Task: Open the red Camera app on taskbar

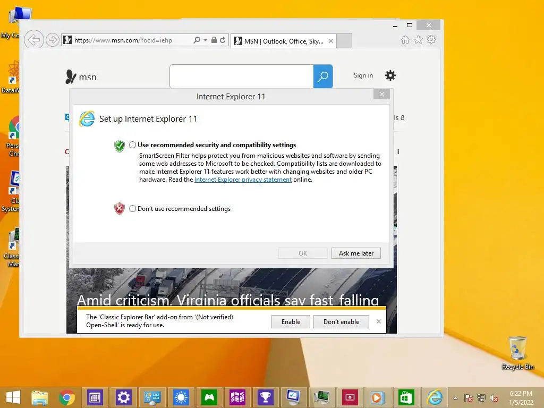Action: [x=350, y=397]
